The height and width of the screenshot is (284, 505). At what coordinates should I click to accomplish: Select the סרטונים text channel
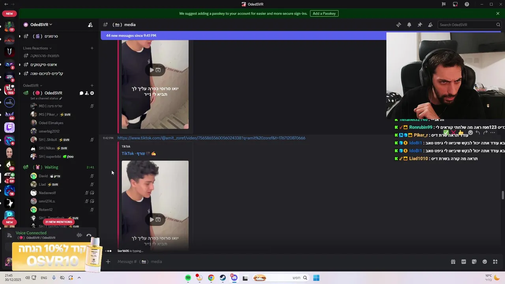point(58,36)
